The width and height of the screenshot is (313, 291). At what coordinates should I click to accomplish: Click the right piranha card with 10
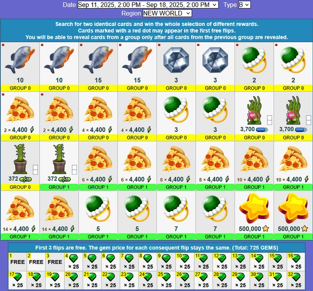tap(59, 67)
